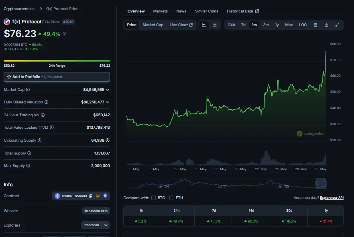354x237 pixels.
Task: Set chart range to 3m
Action: (266, 25)
